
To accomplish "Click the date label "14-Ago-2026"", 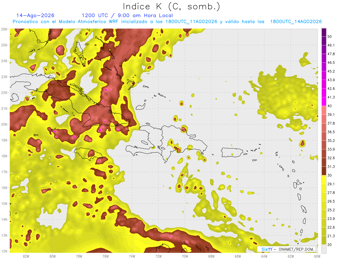I will click(x=35, y=15).
